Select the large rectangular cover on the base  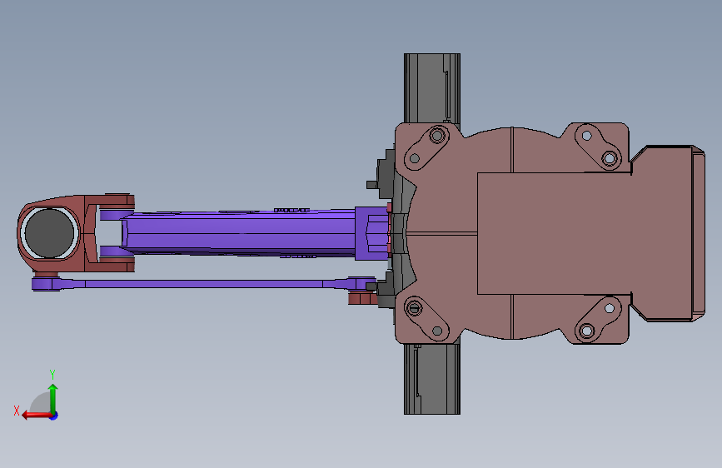click(x=555, y=233)
